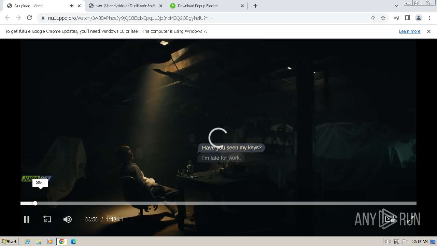Image resolution: width=437 pixels, height=246 pixels.
Task: Open the Chrome side panel
Action: pos(407,18)
